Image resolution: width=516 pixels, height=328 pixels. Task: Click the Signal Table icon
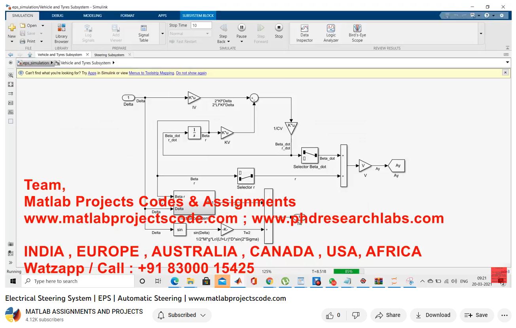tap(144, 33)
